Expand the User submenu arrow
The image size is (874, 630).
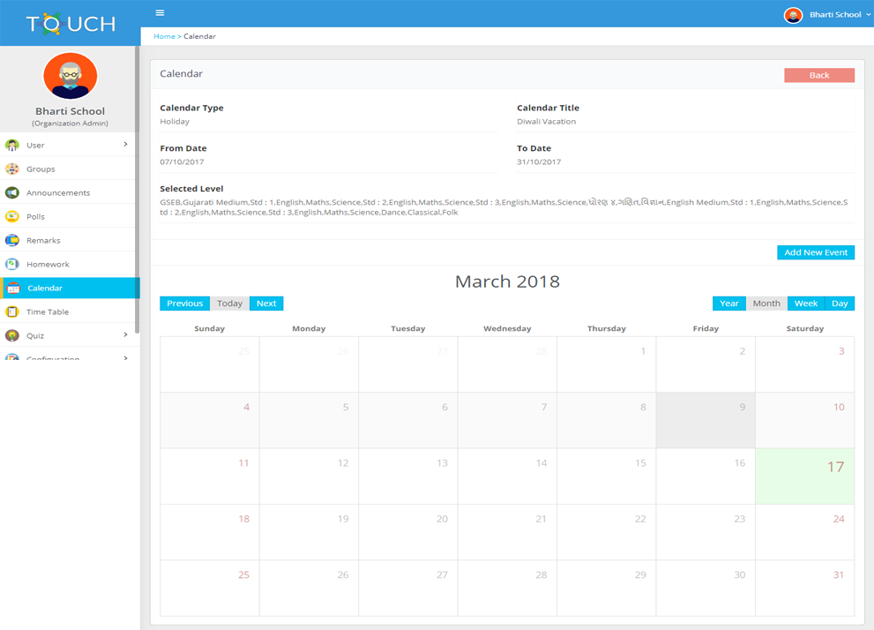pos(125,145)
